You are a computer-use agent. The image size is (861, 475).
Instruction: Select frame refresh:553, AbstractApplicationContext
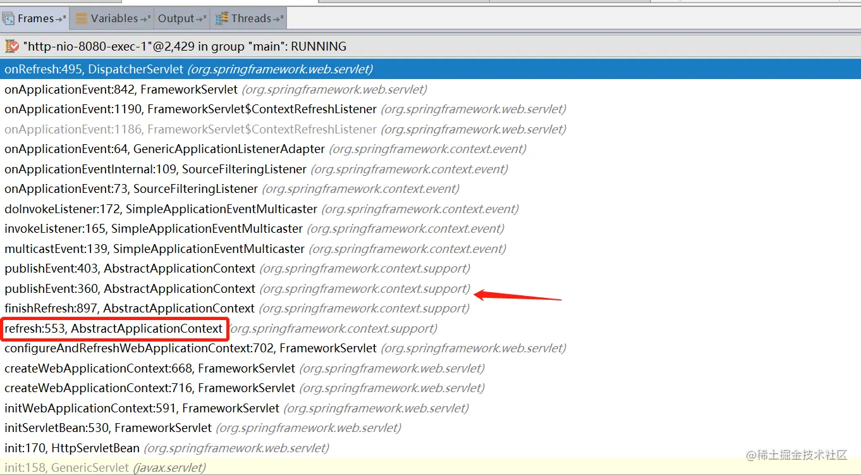(x=430, y=328)
